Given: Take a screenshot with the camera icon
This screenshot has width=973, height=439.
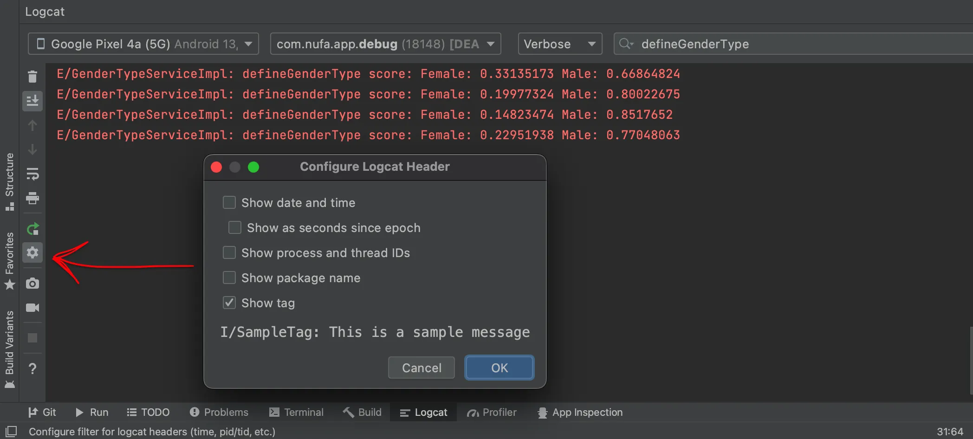Looking at the screenshot, I should 32,284.
